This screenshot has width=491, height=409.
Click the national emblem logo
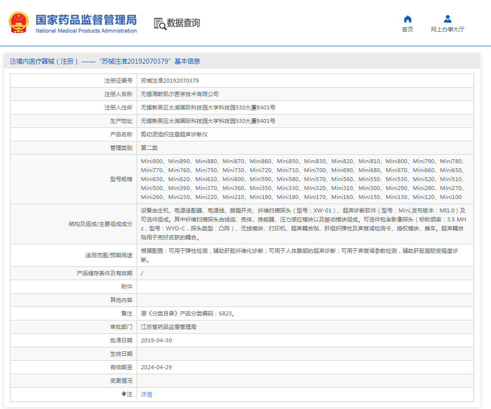[18, 22]
